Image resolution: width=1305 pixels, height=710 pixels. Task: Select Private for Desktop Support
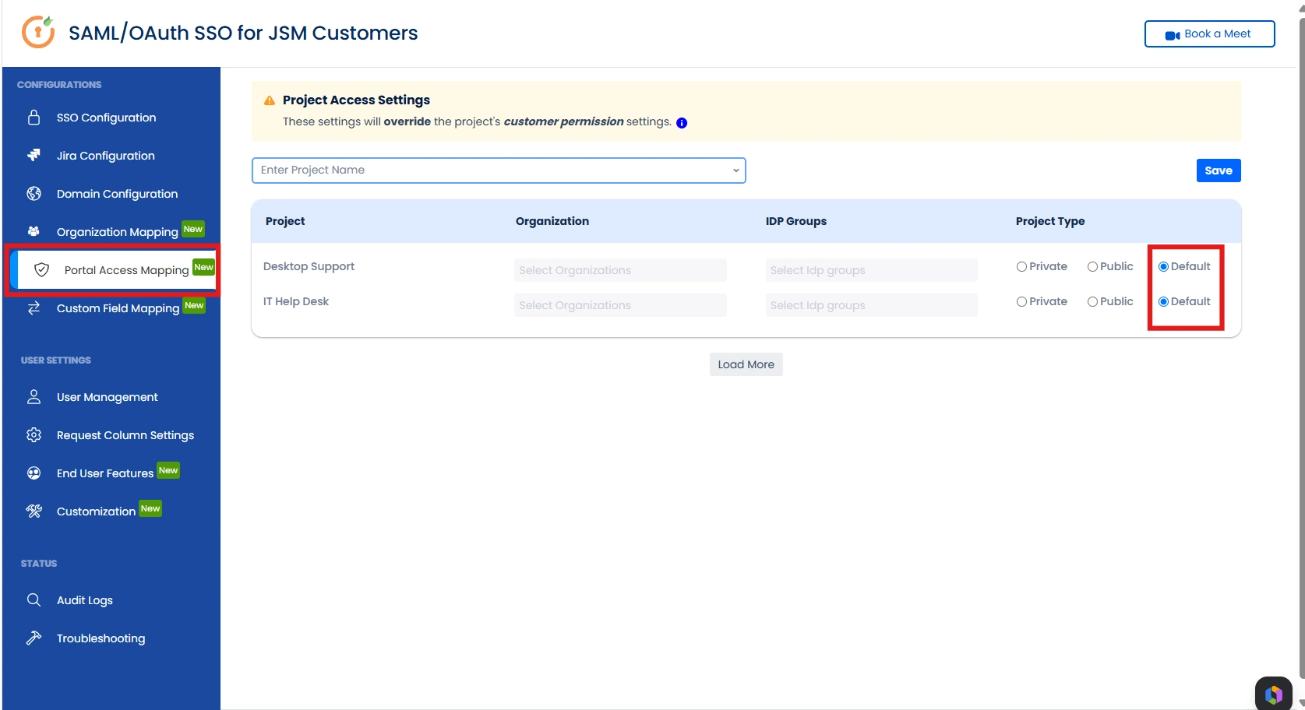(1021, 267)
